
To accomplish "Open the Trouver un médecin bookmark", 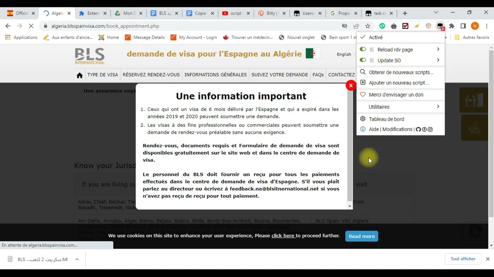I will (248, 37).
